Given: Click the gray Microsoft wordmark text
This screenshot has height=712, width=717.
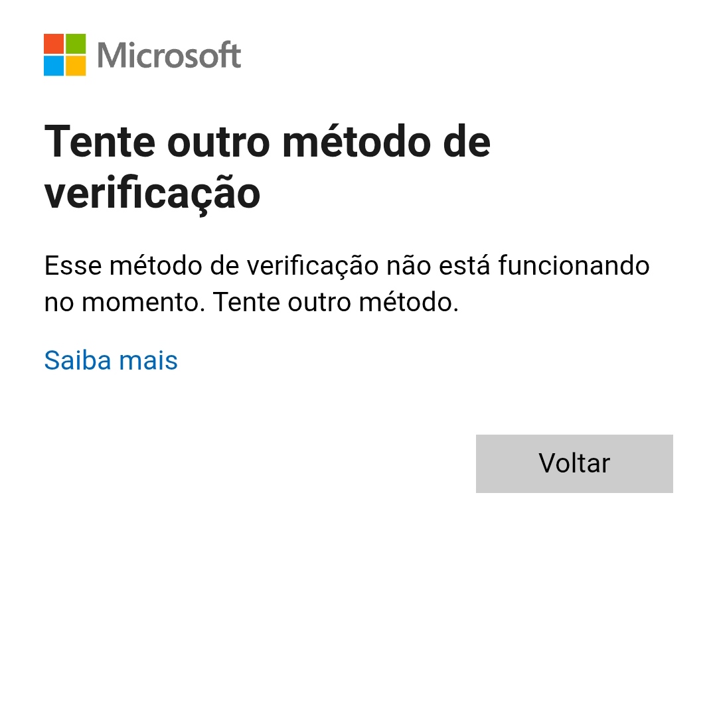Looking at the screenshot, I should (x=169, y=55).
